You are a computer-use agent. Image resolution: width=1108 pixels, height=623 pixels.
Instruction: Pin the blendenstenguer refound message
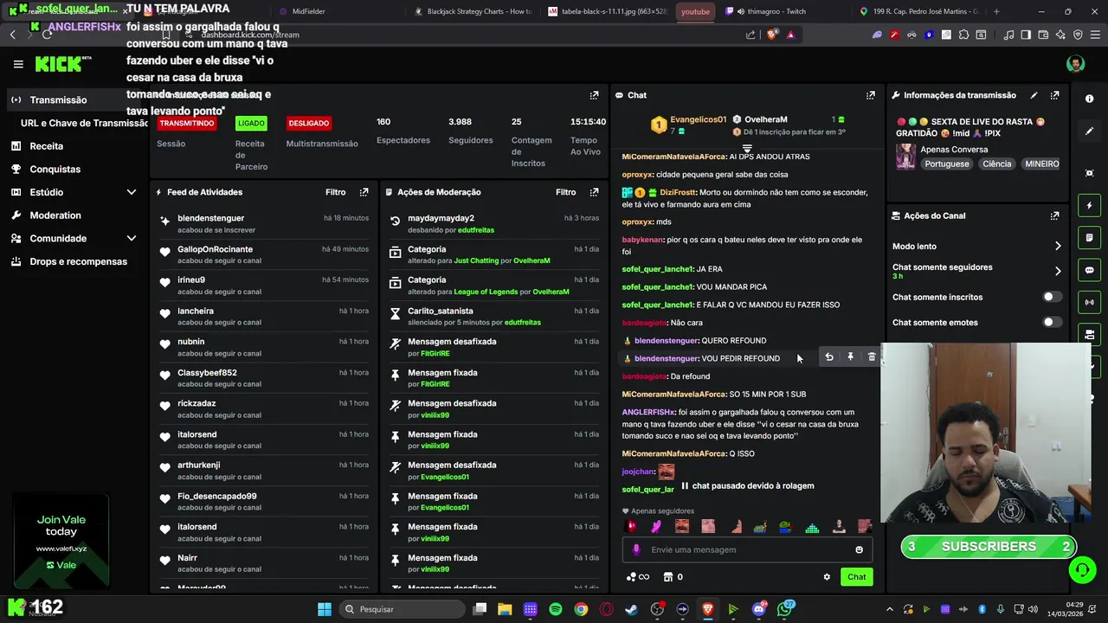pyautogui.click(x=850, y=357)
